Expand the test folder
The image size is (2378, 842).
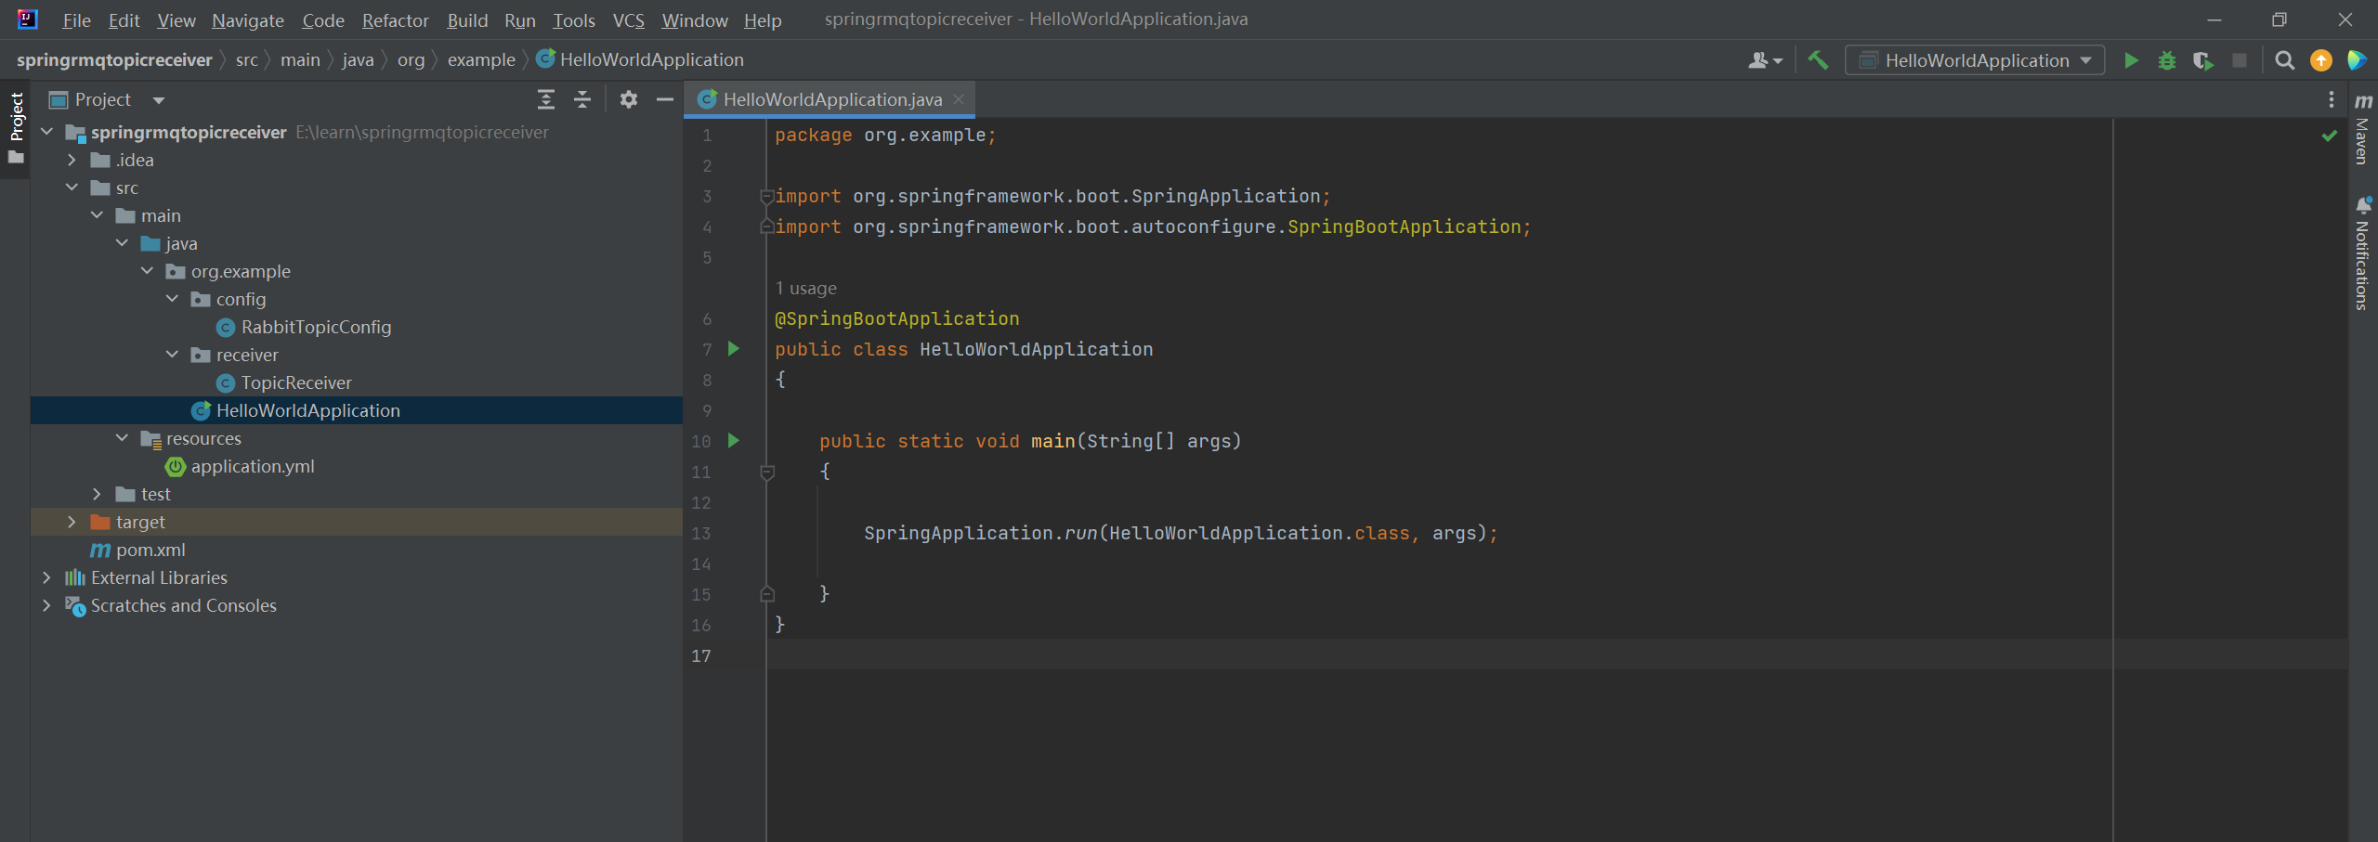coord(98,494)
